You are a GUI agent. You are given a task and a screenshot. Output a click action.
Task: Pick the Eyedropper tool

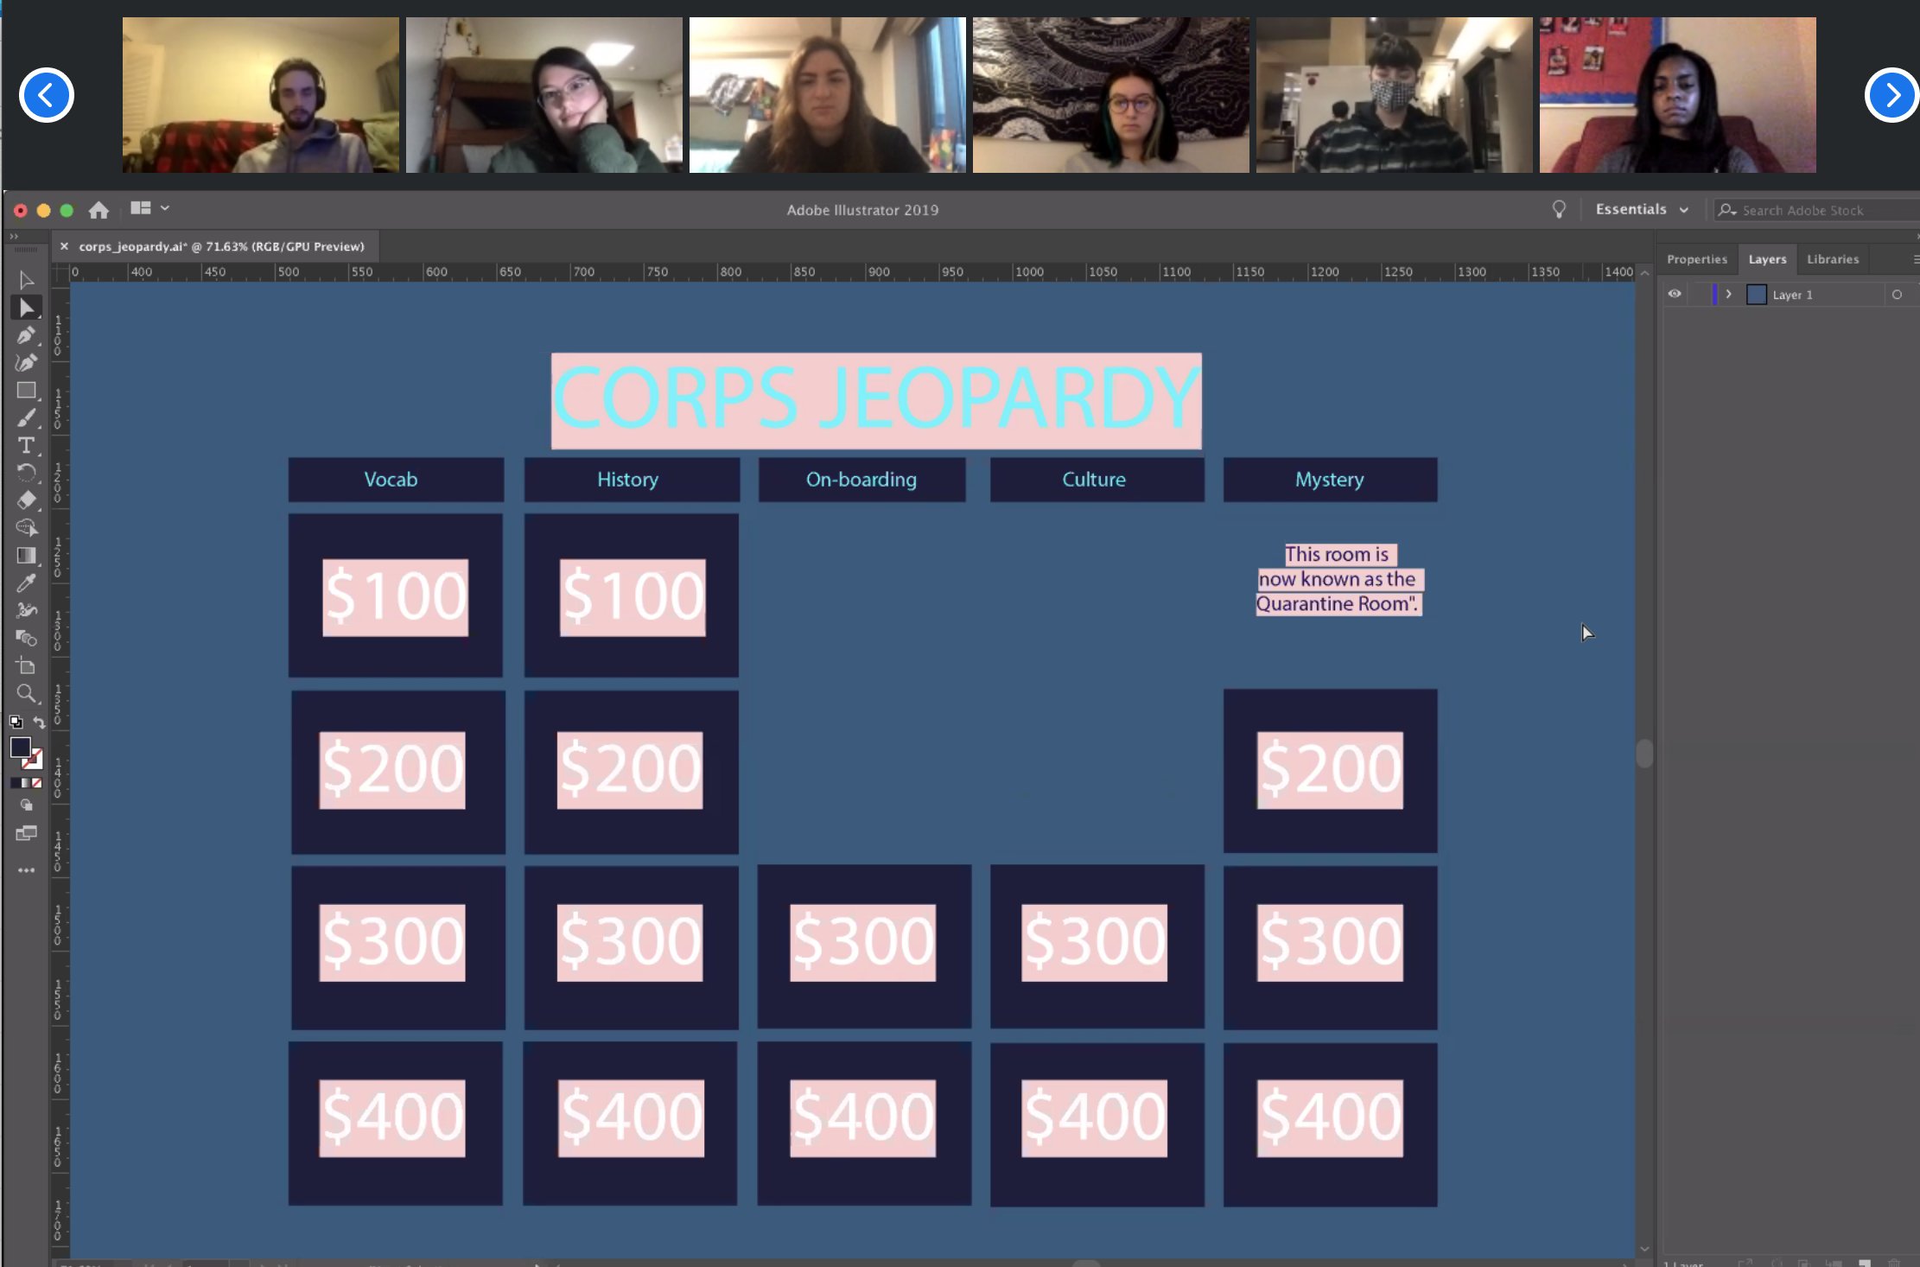[26, 583]
